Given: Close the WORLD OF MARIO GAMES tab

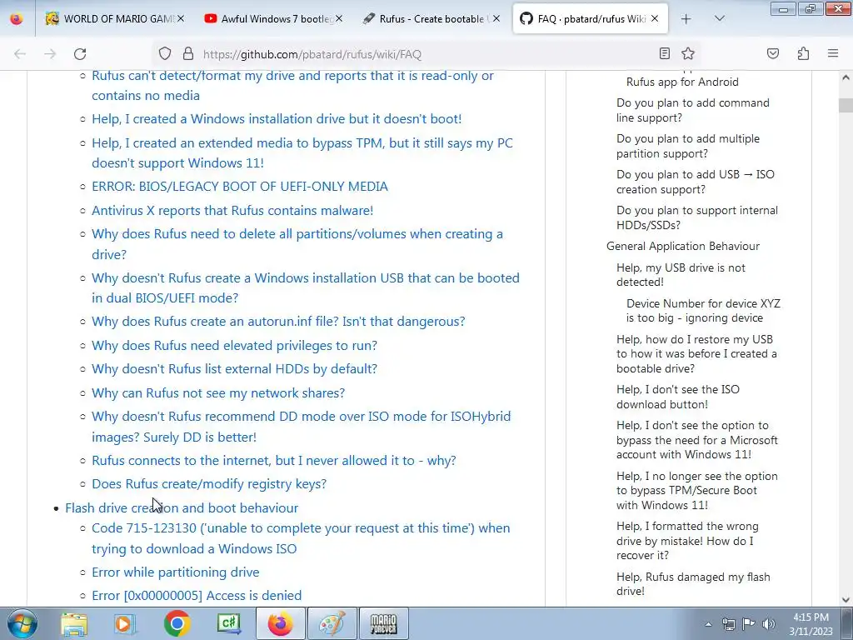Looking at the screenshot, I should pyautogui.click(x=181, y=18).
